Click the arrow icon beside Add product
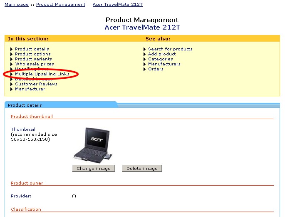 point(145,54)
